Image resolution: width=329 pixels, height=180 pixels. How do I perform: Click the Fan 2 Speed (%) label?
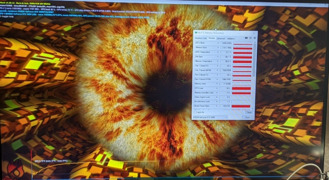click(201, 75)
